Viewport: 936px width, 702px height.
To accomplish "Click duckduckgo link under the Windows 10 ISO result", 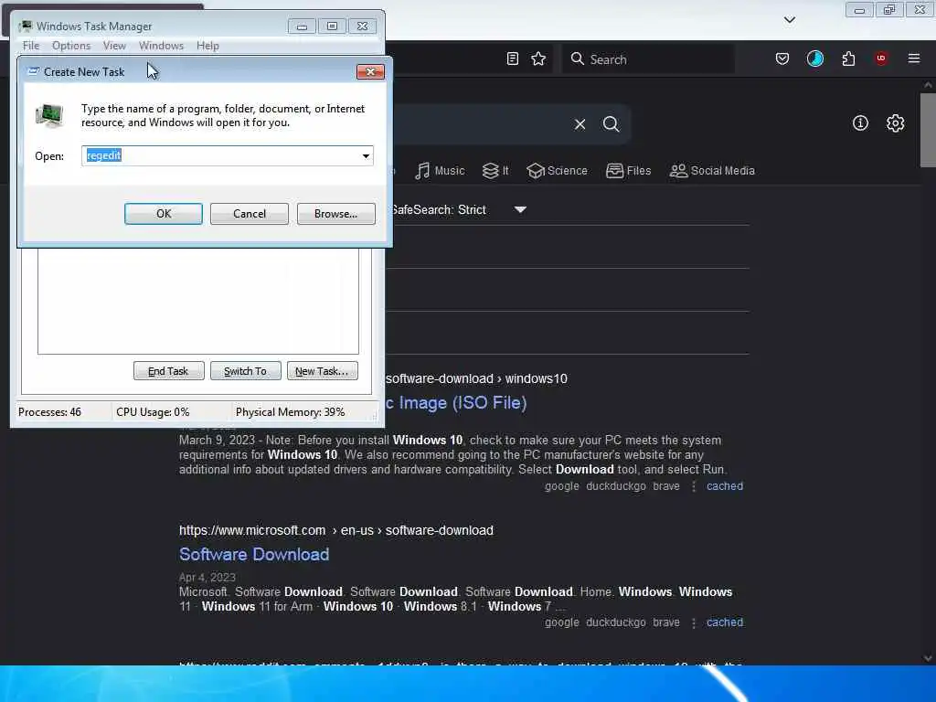I will tap(615, 486).
